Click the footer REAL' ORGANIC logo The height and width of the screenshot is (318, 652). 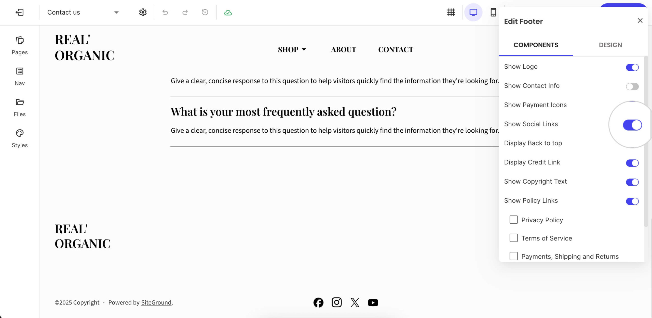click(x=83, y=236)
